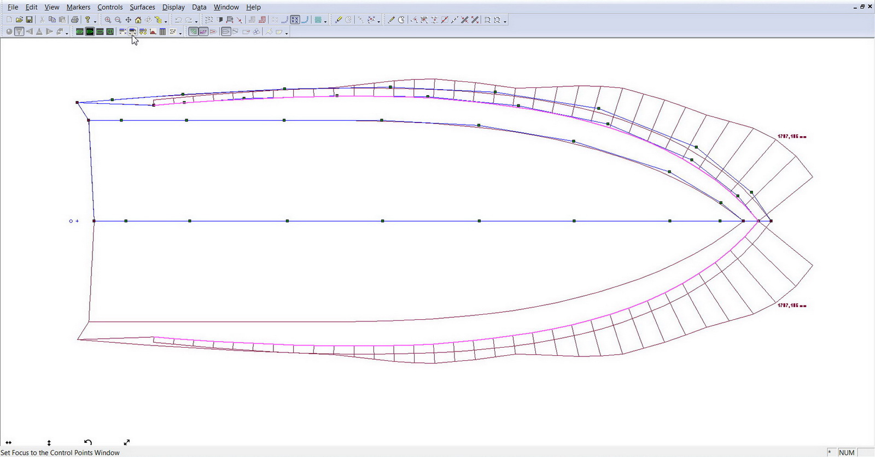
Task: Toggle the purple curvature display button
Action: click(x=203, y=32)
